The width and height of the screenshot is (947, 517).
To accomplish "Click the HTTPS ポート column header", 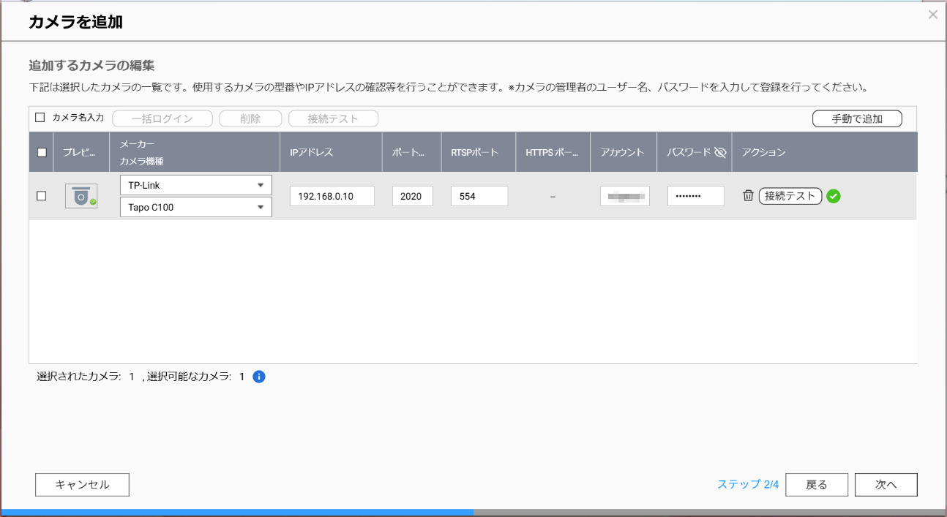I will click(553, 152).
